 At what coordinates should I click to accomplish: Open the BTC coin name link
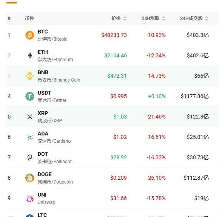[x=43, y=32]
